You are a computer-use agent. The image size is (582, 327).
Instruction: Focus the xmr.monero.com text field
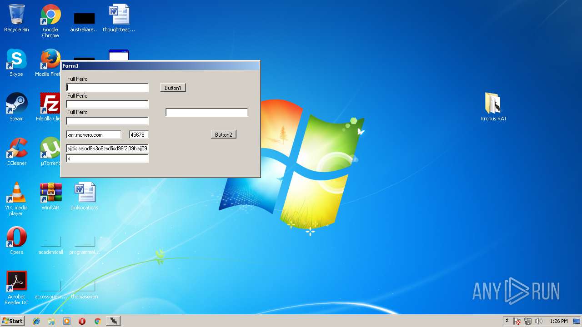tap(94, 135)
